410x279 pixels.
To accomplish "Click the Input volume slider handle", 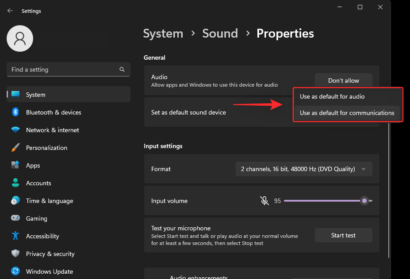I will (x=364, y=201).
